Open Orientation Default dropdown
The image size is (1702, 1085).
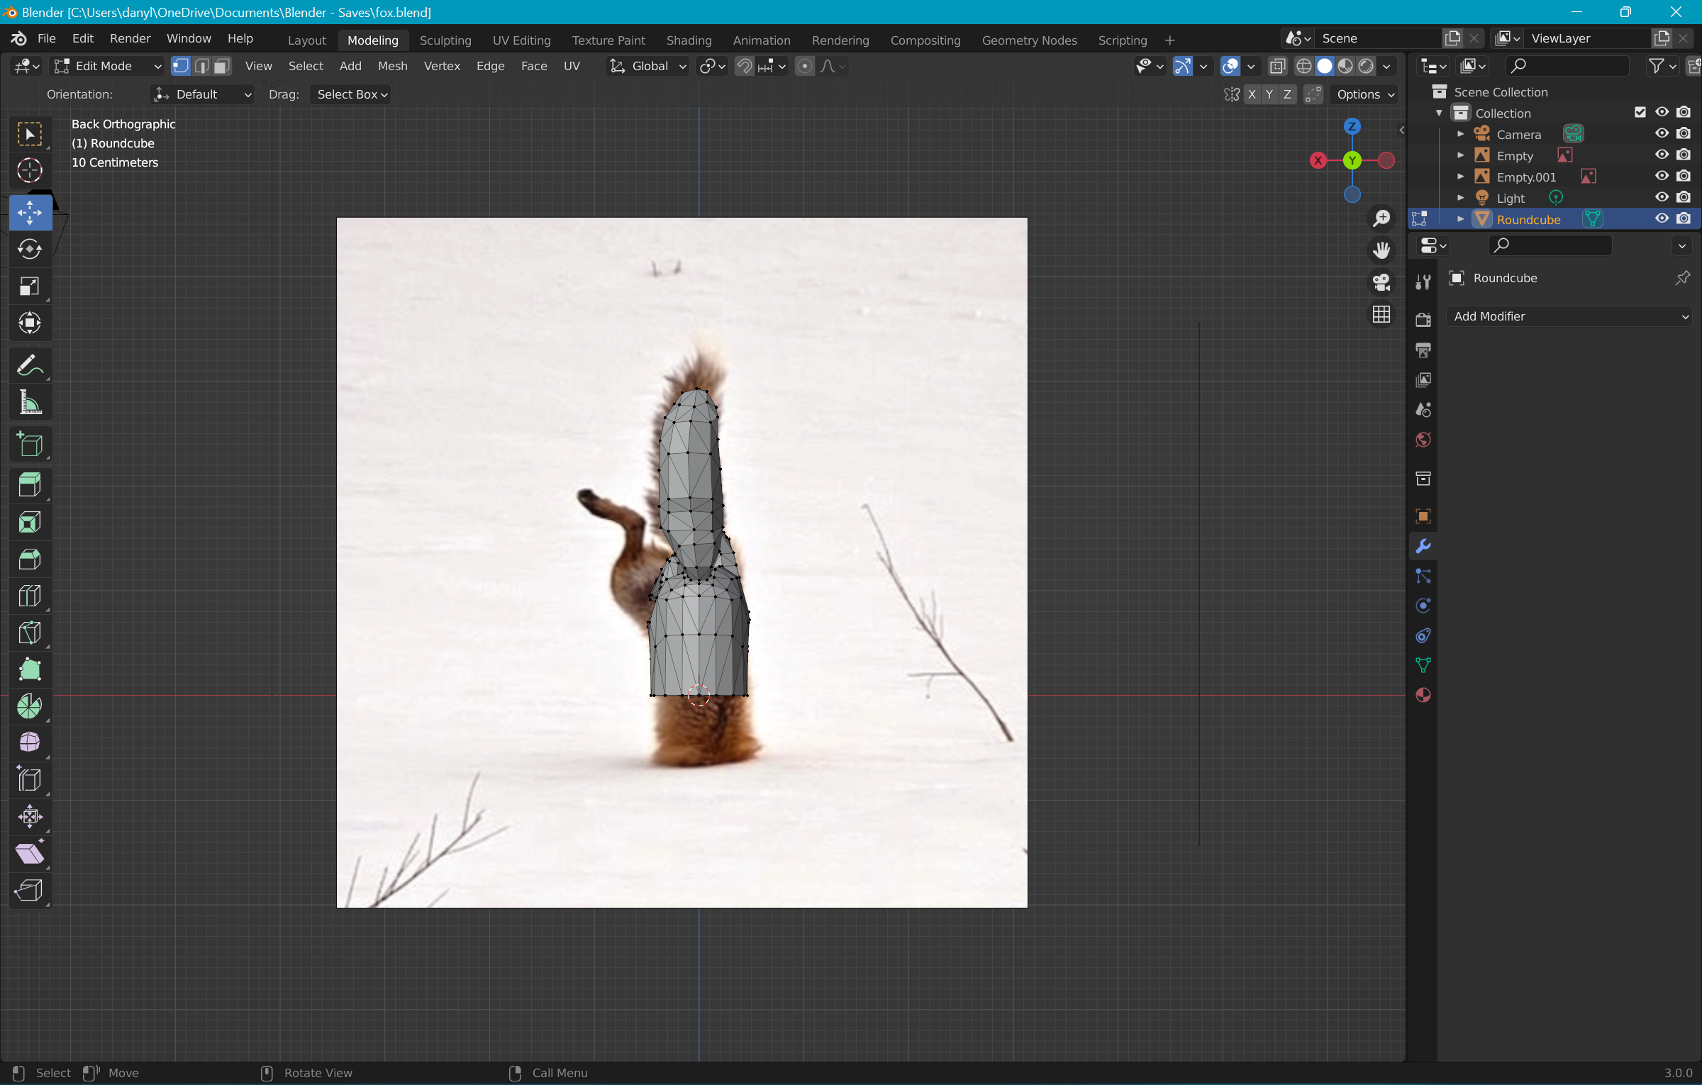tap(202, 94)
